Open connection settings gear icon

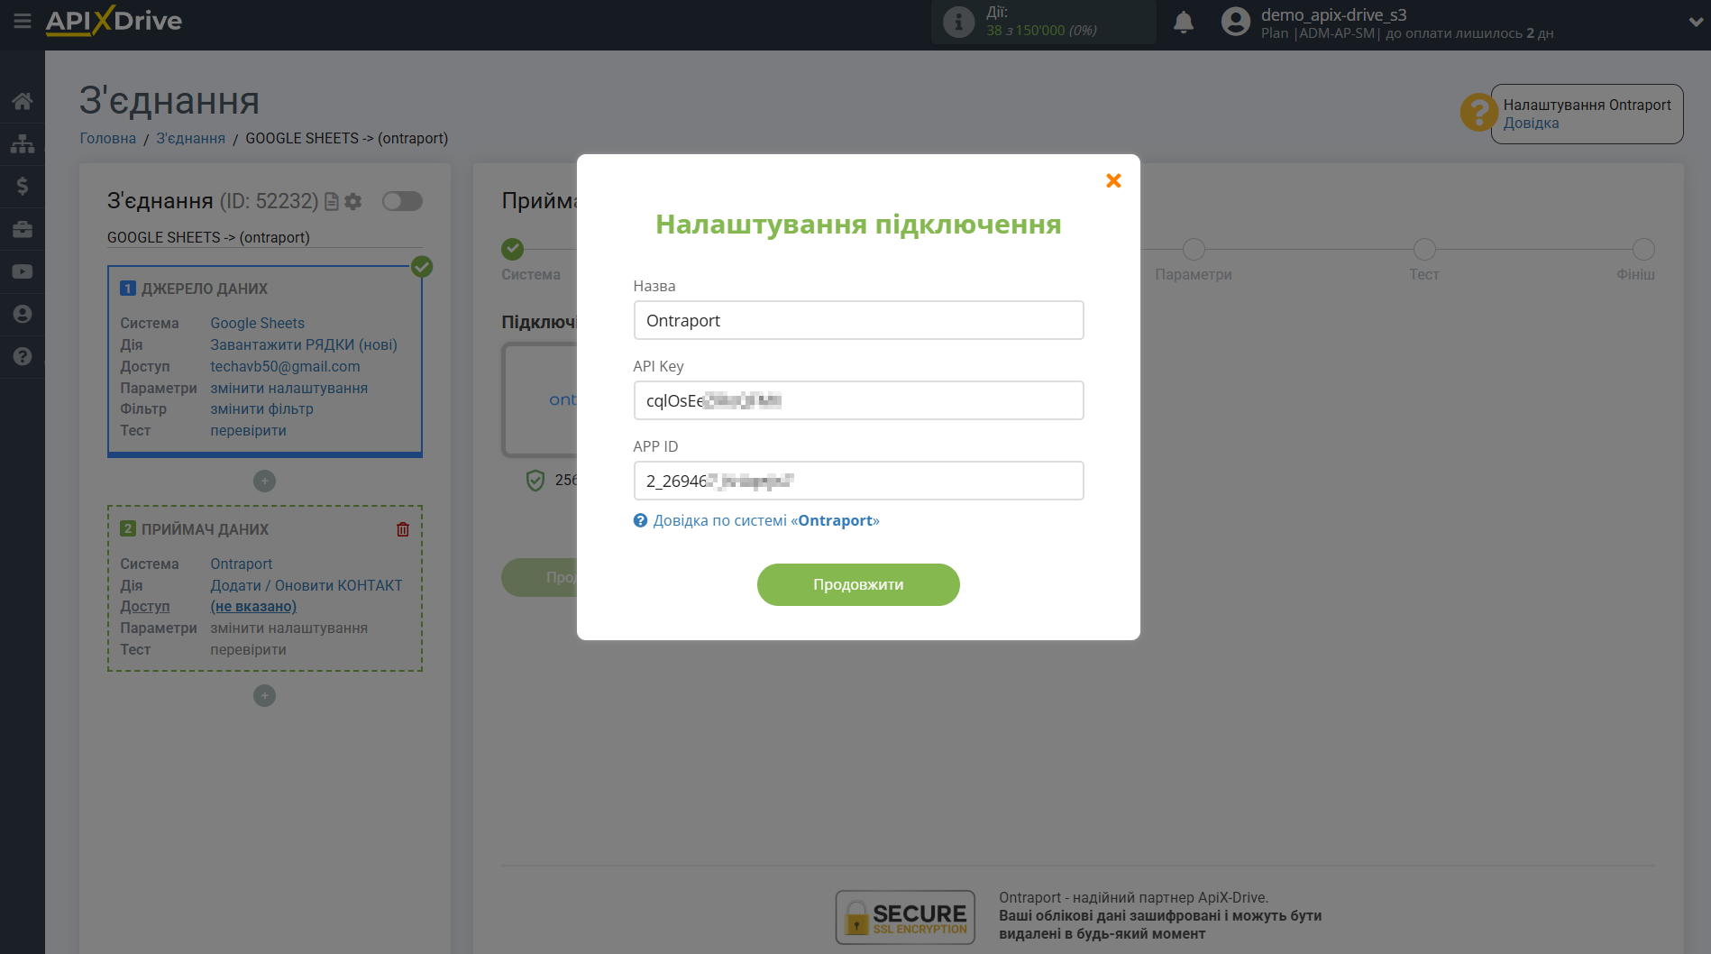click(353, 201)
